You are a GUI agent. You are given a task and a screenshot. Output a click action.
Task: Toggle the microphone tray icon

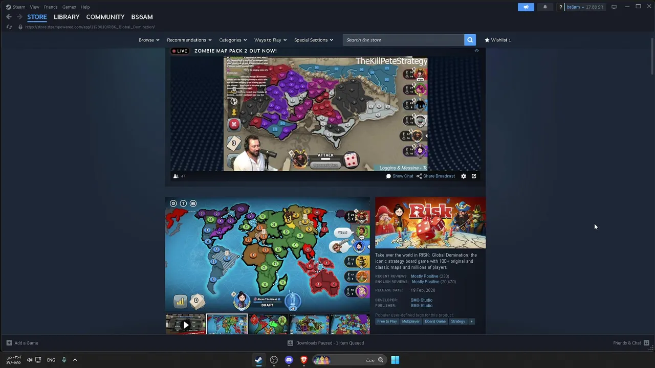[x=64, y=360]
